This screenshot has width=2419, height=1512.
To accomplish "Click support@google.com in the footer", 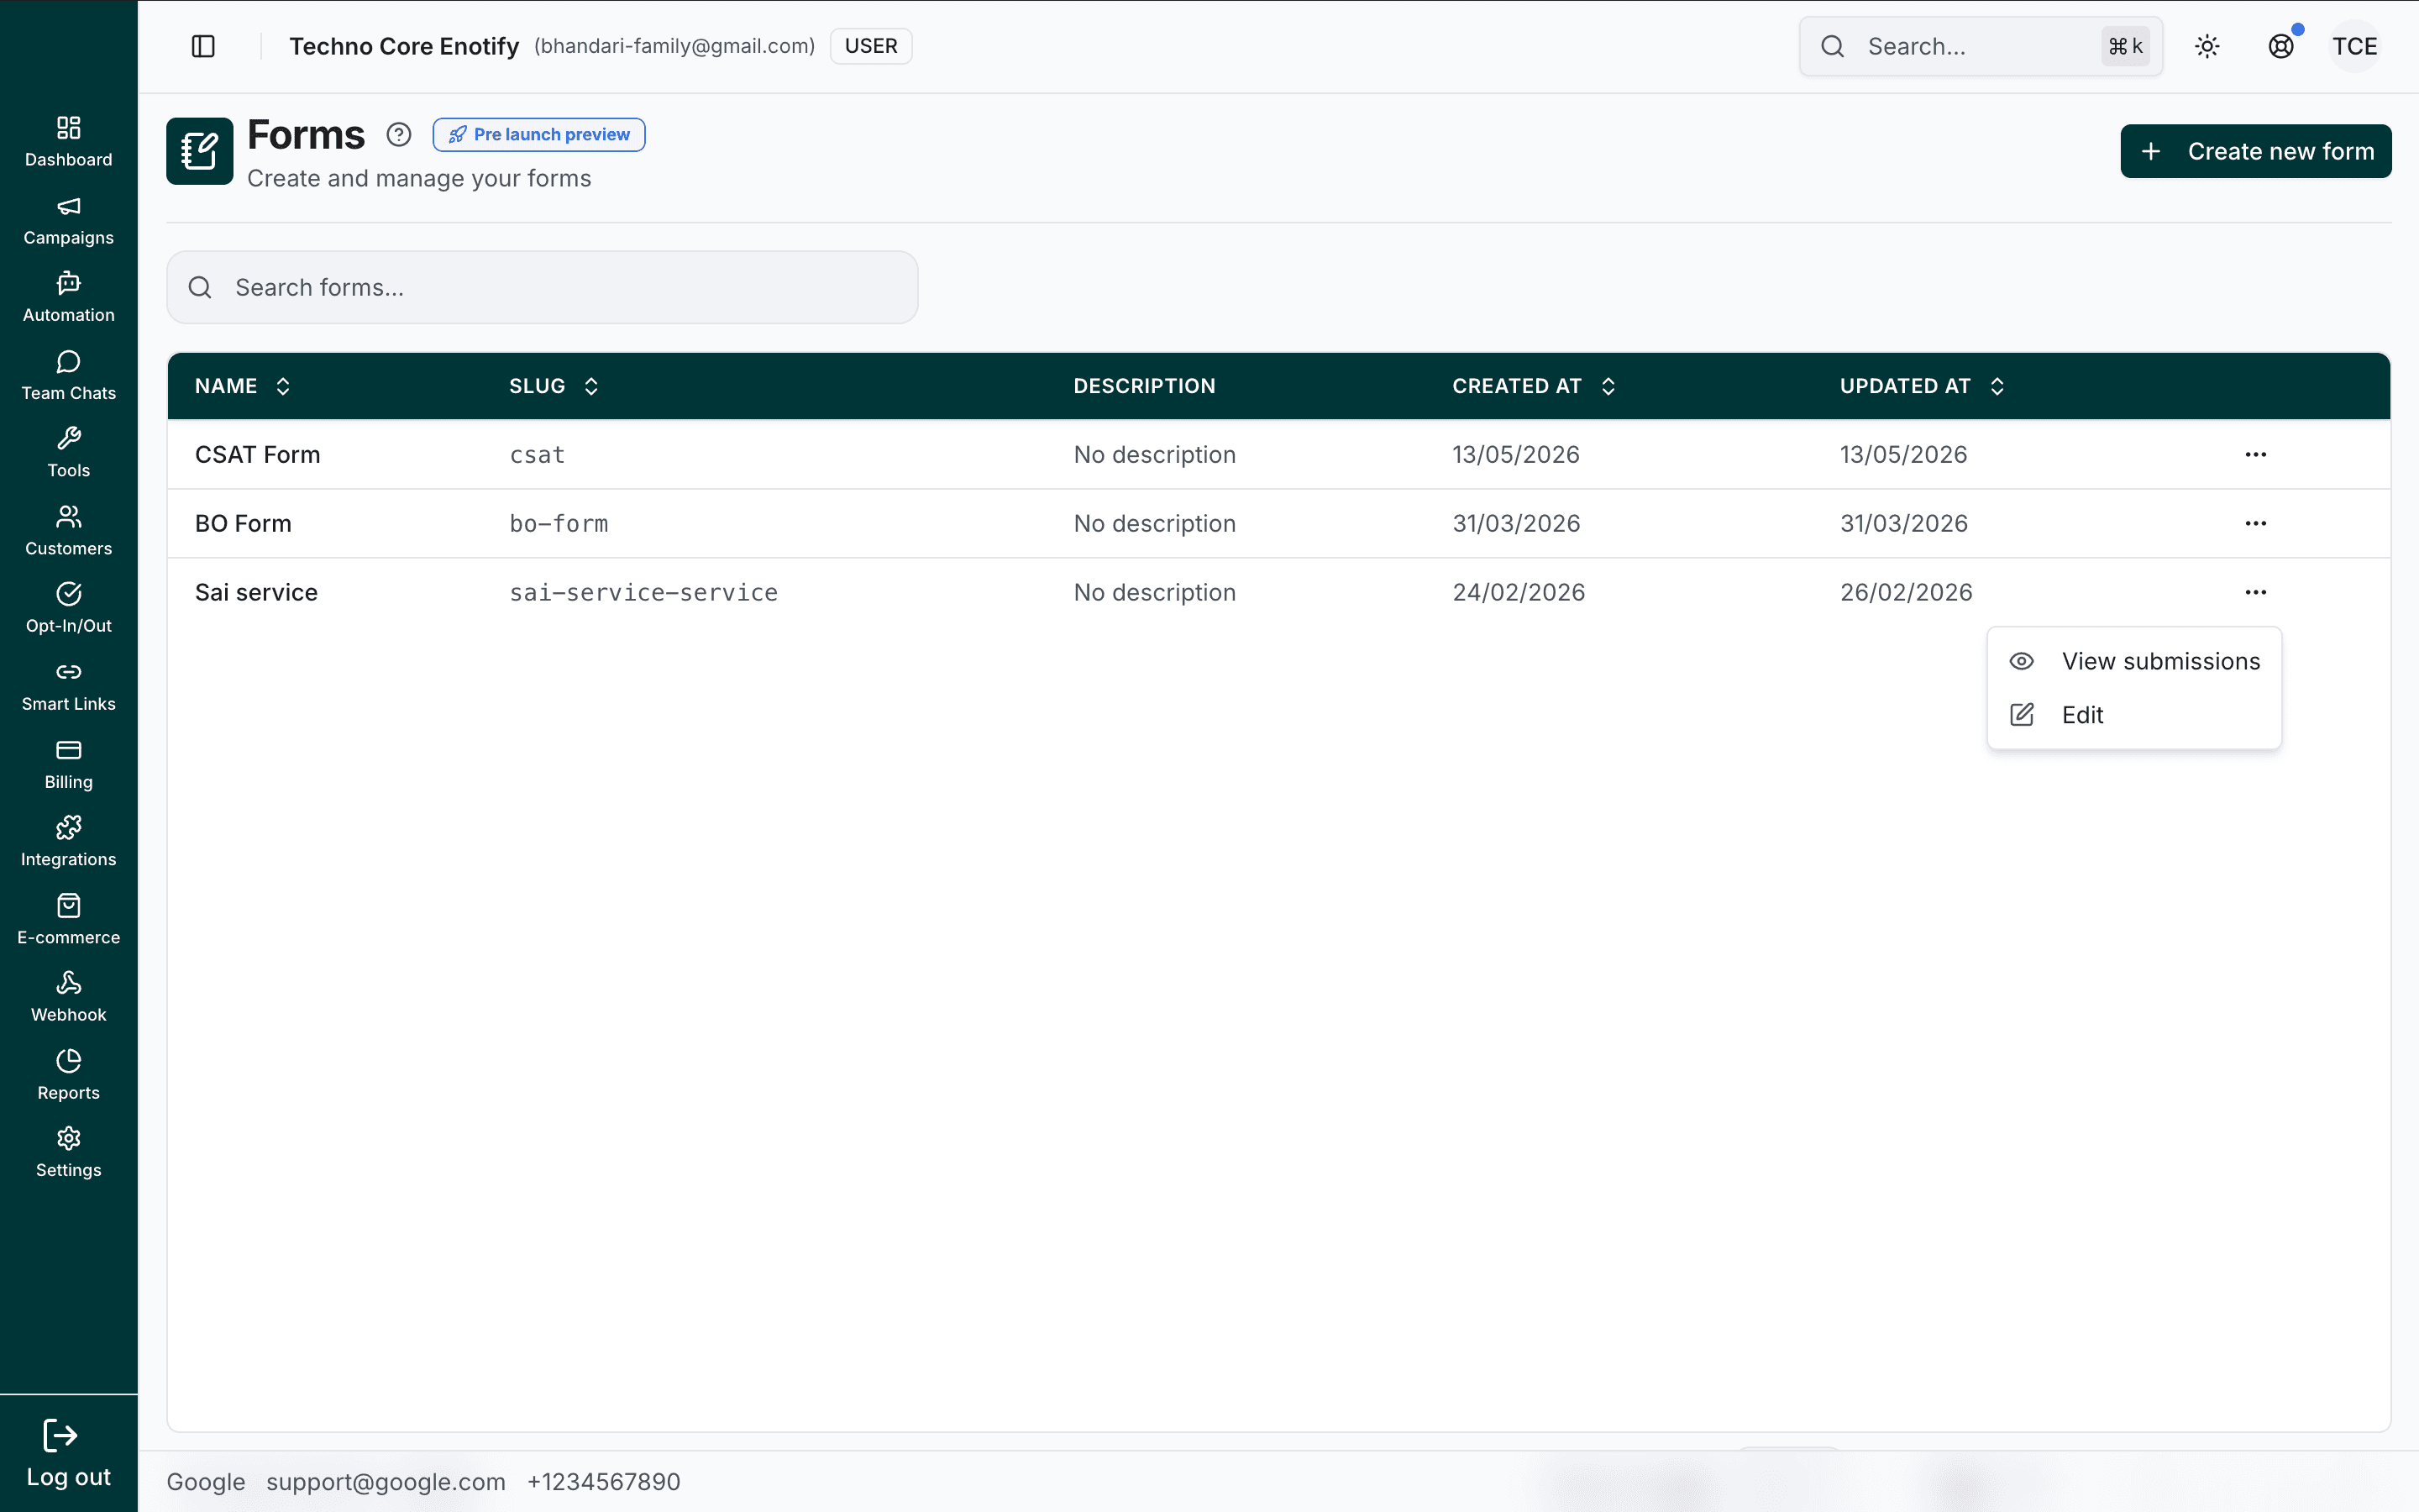I will click(386, 1481).
